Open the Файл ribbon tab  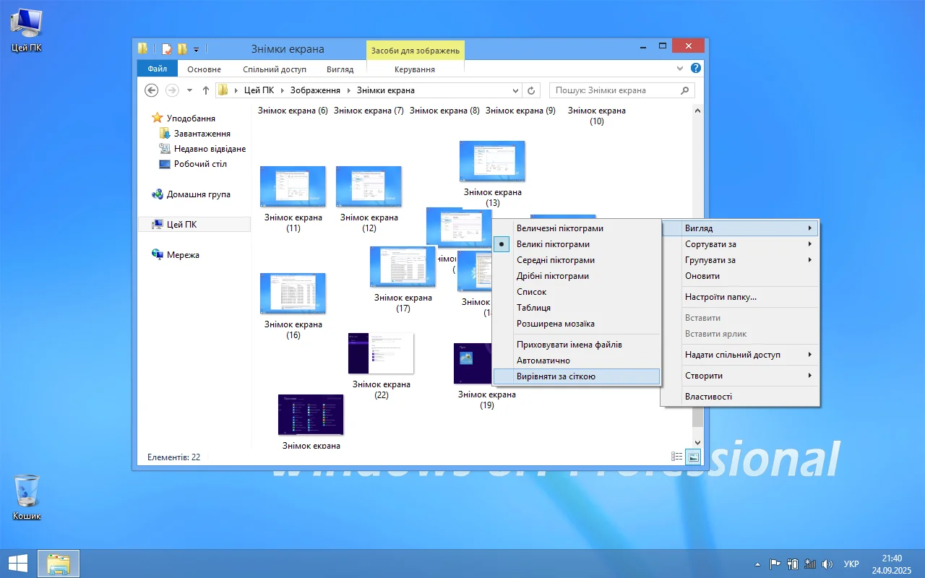coord(157,69)
